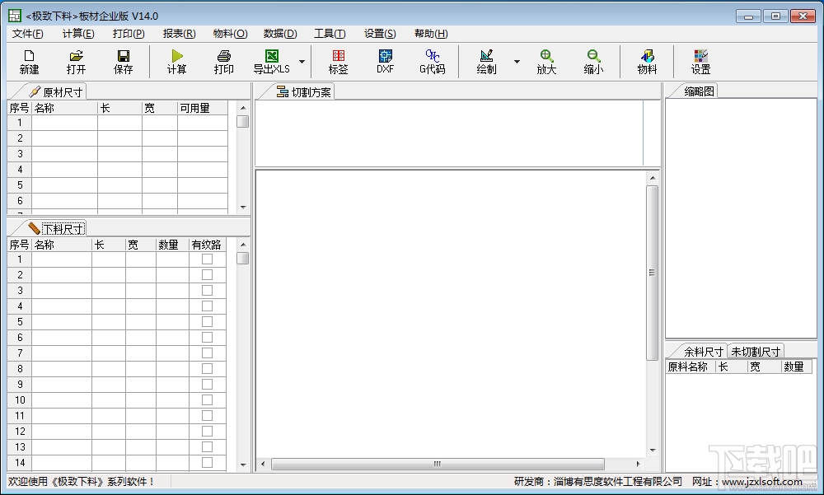Open the 文件(F) menu
This screenshot has height=495, width=824.
28,34
